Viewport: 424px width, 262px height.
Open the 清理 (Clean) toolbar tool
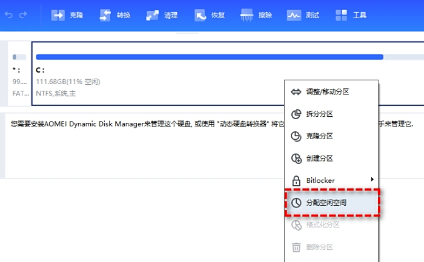click(162, 15)
